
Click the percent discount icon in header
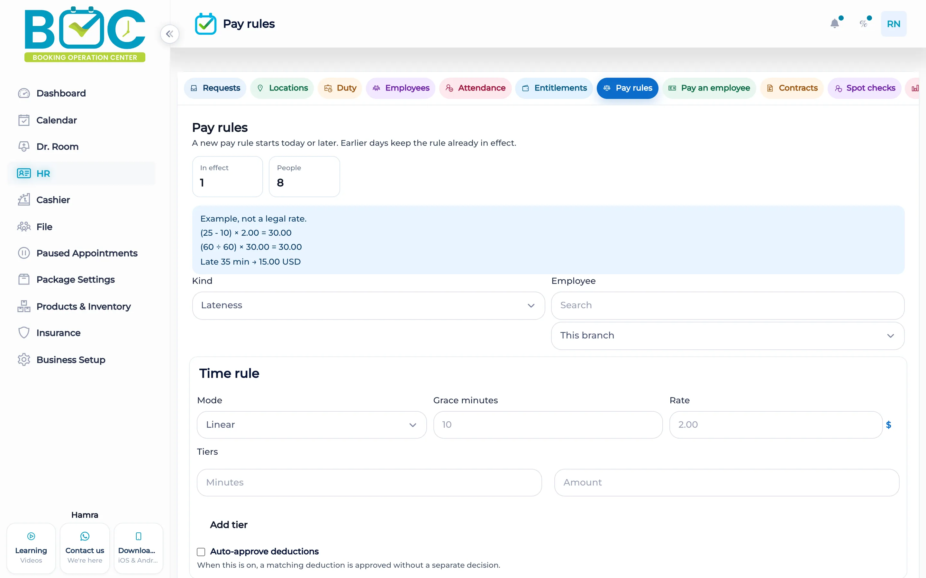(x=863, y=24)
